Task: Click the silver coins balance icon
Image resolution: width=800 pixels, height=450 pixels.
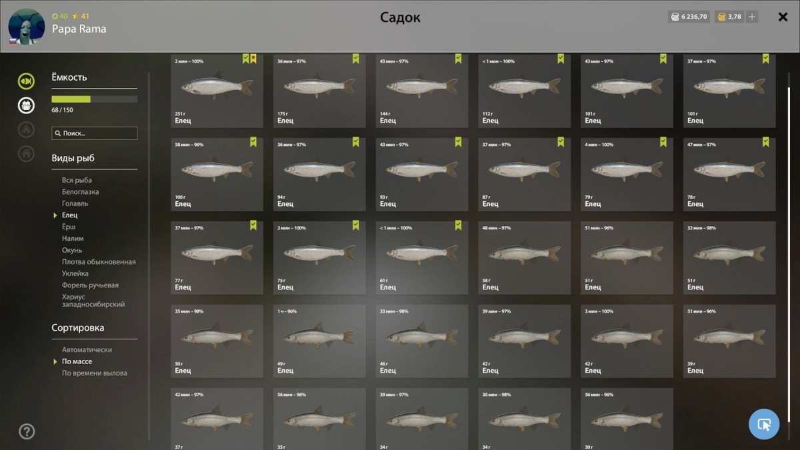Action: click(674, 17)
